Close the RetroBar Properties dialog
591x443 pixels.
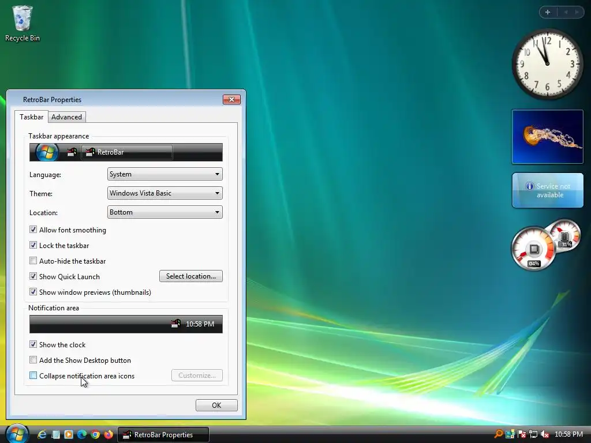(x=232, y=99)
